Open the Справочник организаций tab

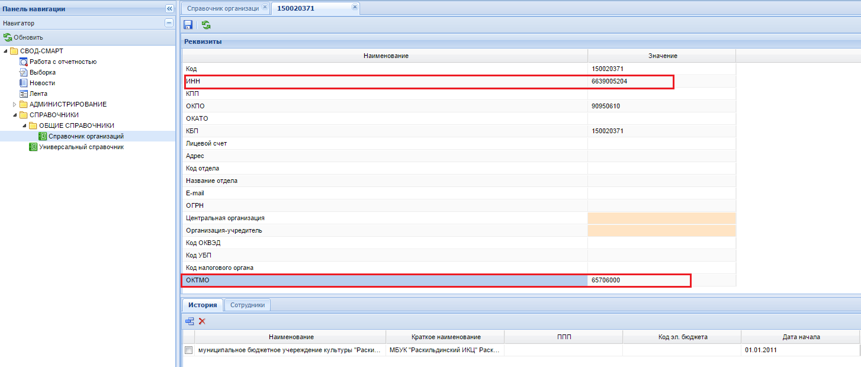click(223, 8)
